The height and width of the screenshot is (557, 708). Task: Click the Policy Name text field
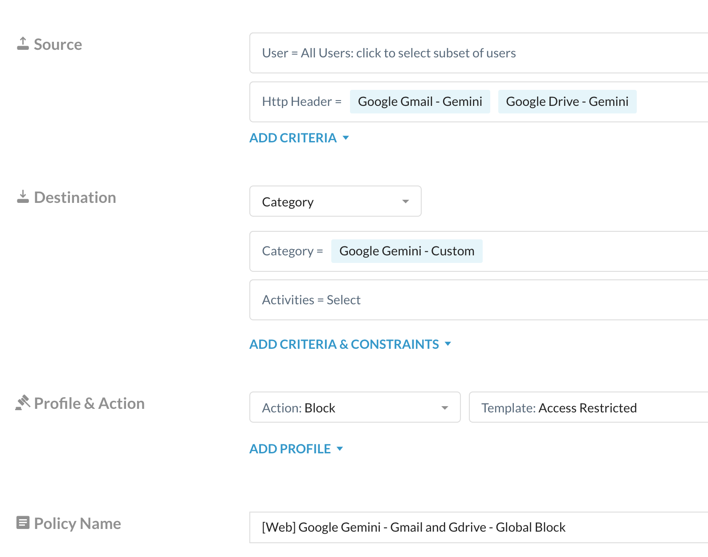pyautogui.click(x=479, y=527)
